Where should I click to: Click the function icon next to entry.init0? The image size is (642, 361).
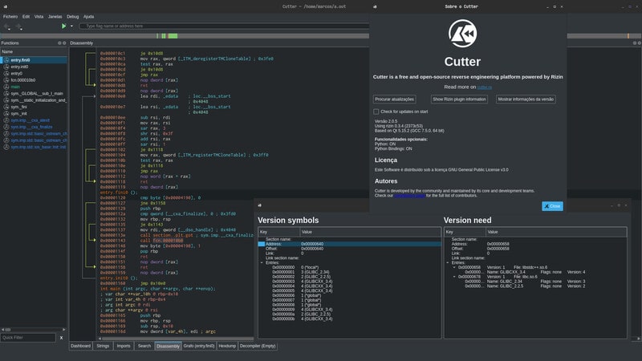click(6, 67)
